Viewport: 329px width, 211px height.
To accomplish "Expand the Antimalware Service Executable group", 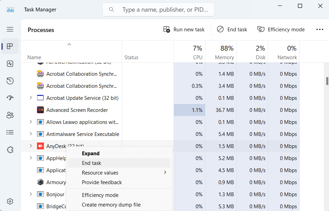I will click(x=31, y=134).
